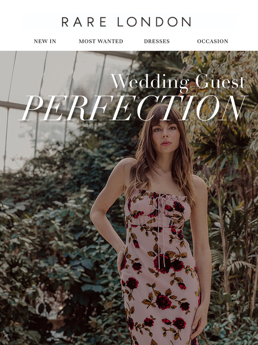The height and width of the screenshot is (345, 258).
Task: Click the model's face in the hero image
Action: point(165,134)
